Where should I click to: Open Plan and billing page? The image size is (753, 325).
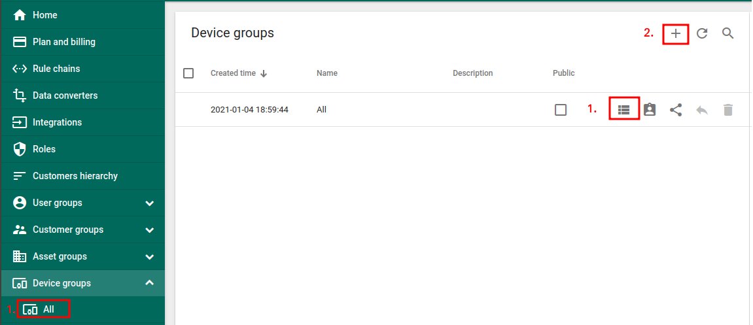click(63, 42)
